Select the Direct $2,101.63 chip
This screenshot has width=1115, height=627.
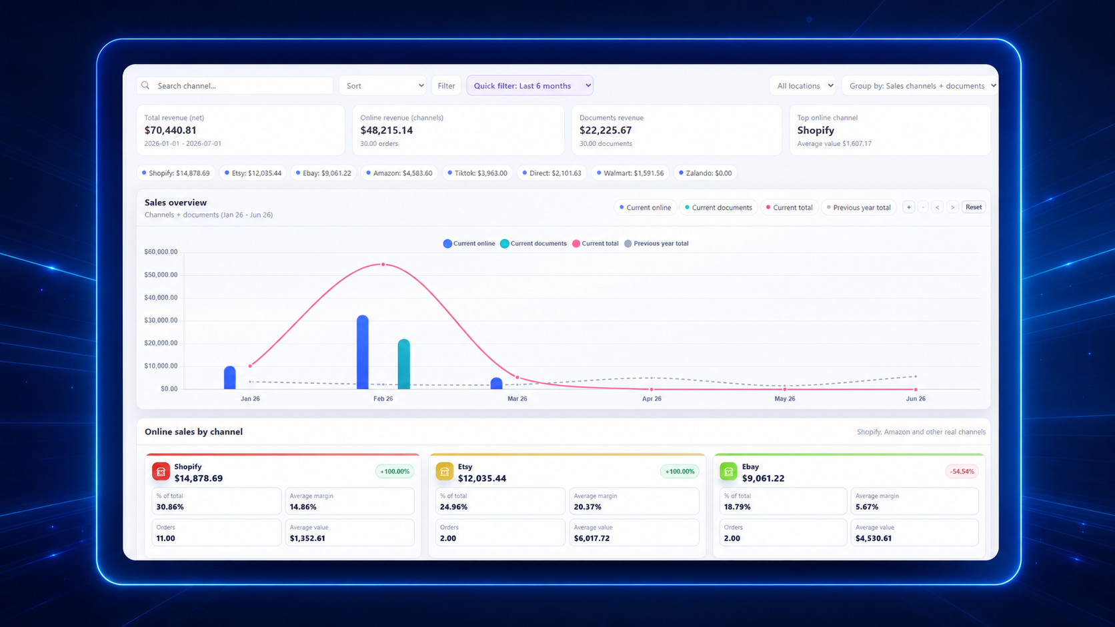[551, 173]
